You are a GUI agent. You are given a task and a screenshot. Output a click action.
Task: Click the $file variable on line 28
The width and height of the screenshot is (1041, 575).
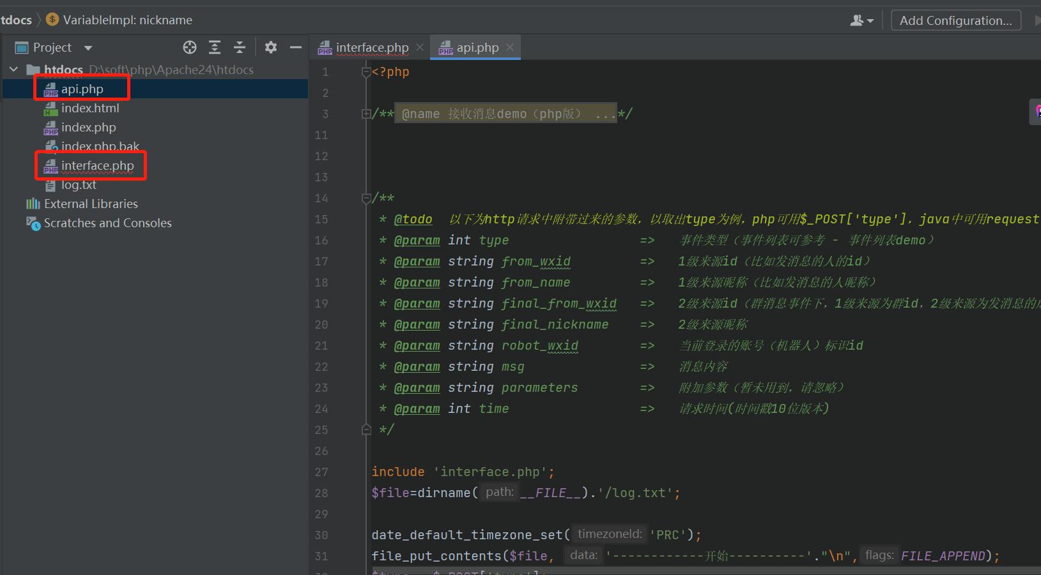[390, 493]
